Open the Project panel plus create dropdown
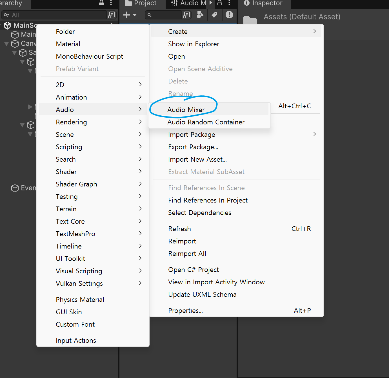This screenshot has height=378, width=389. [130, 15]
